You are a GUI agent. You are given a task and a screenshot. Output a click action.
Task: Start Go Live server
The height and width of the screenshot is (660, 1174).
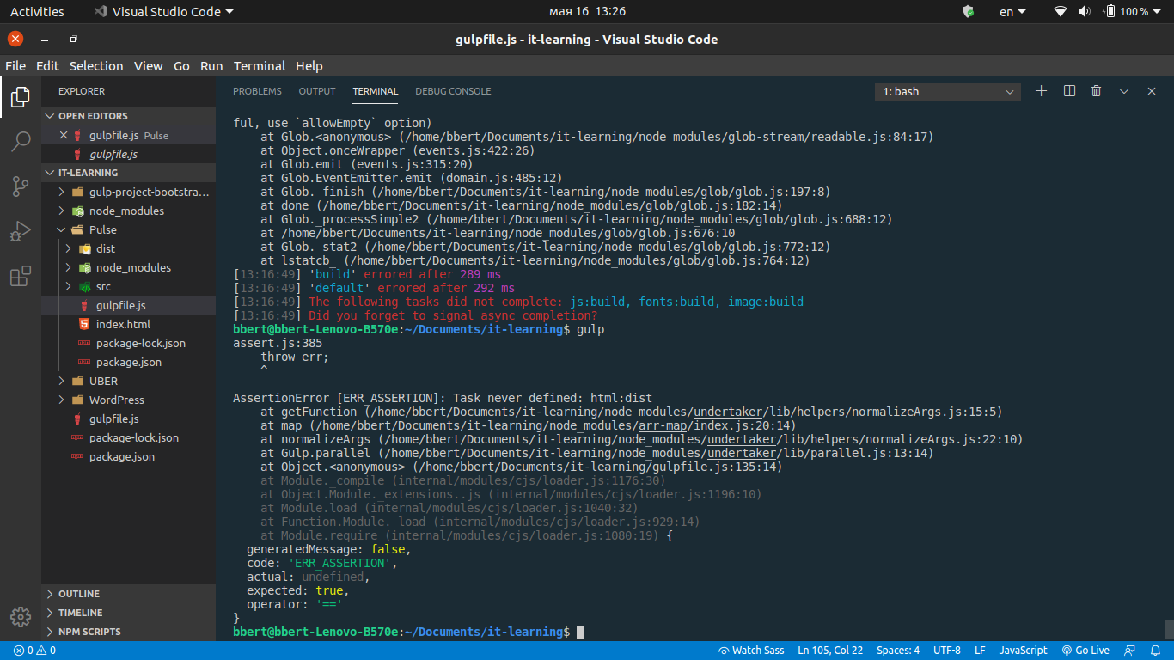pos(1085,651)
